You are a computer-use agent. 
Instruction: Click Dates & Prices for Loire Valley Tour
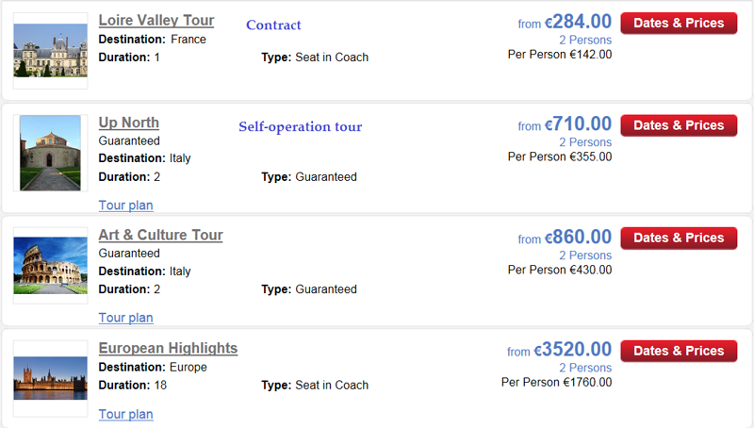[x=679, y=23]
